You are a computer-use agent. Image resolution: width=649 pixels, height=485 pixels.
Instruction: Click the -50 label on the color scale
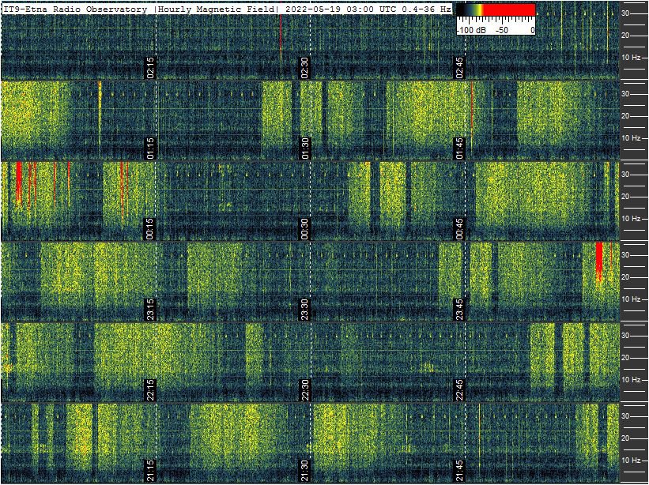[x=500, y=29]
